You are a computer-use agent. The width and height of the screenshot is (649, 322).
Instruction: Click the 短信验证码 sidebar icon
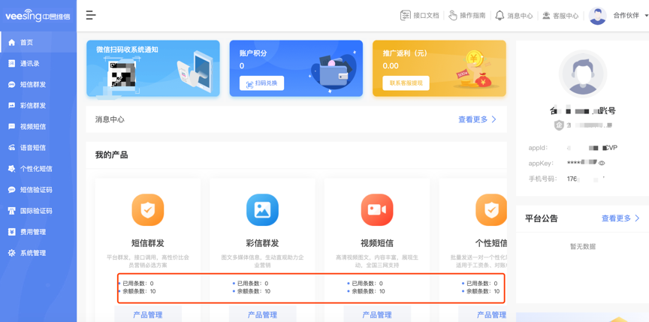pos(11,190)
